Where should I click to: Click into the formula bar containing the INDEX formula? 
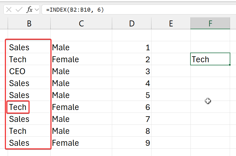(x=137, y=10)
